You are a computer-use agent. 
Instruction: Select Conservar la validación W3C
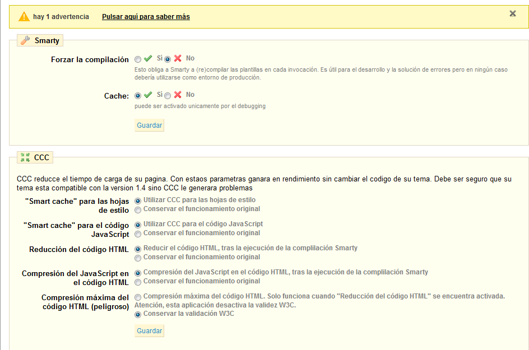pos(138,314)
